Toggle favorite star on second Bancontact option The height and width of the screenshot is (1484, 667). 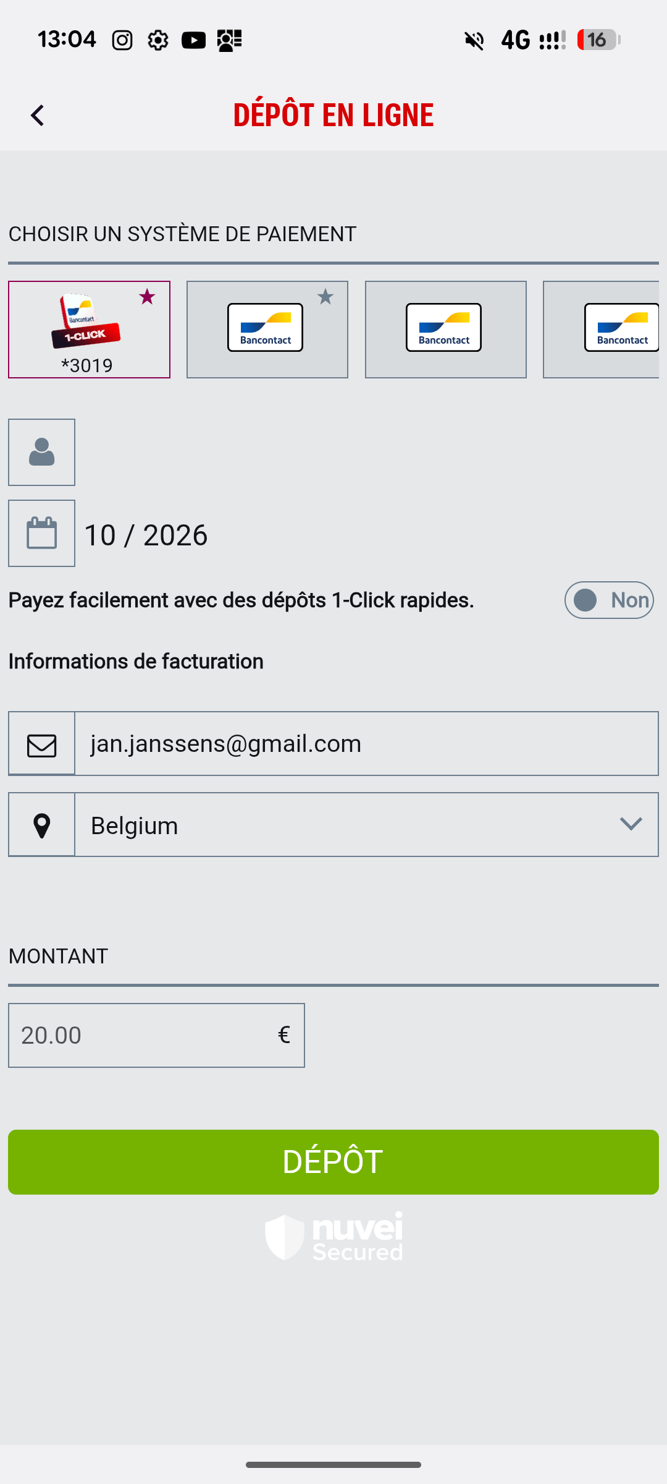(325, 297)
